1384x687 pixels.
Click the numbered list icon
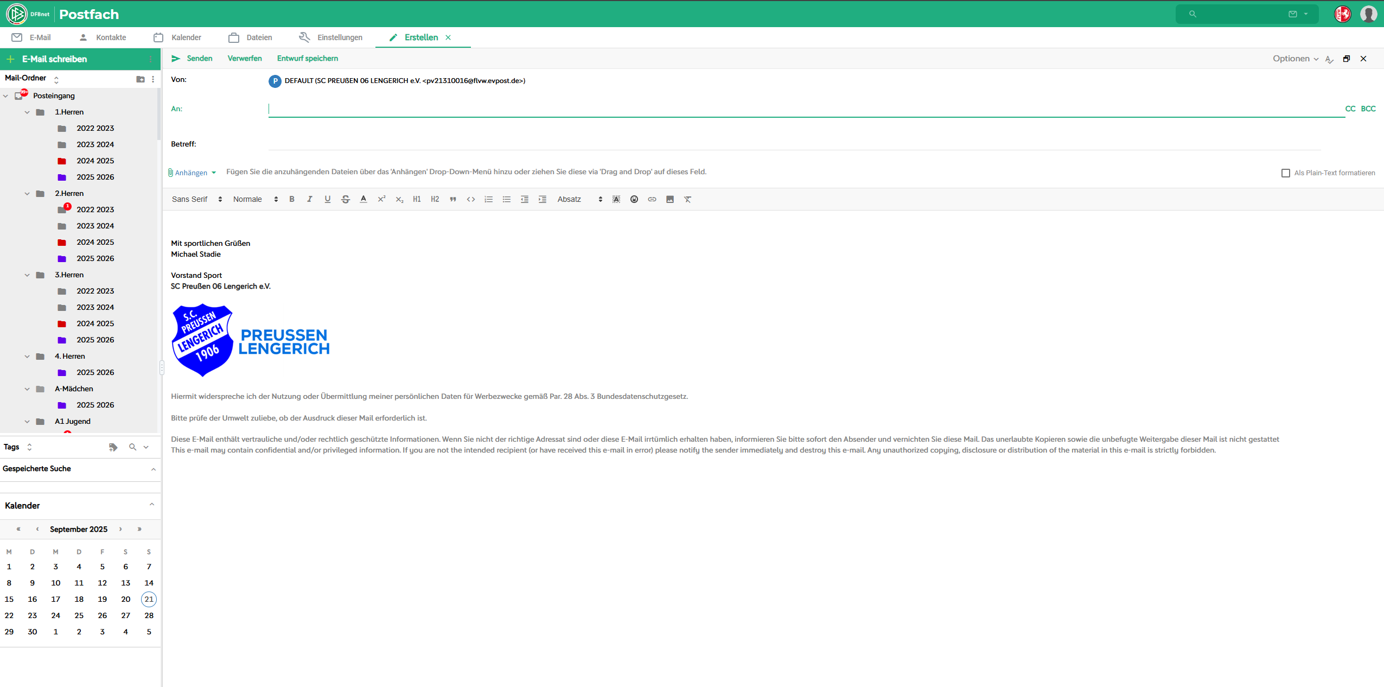tap(488, 199)
